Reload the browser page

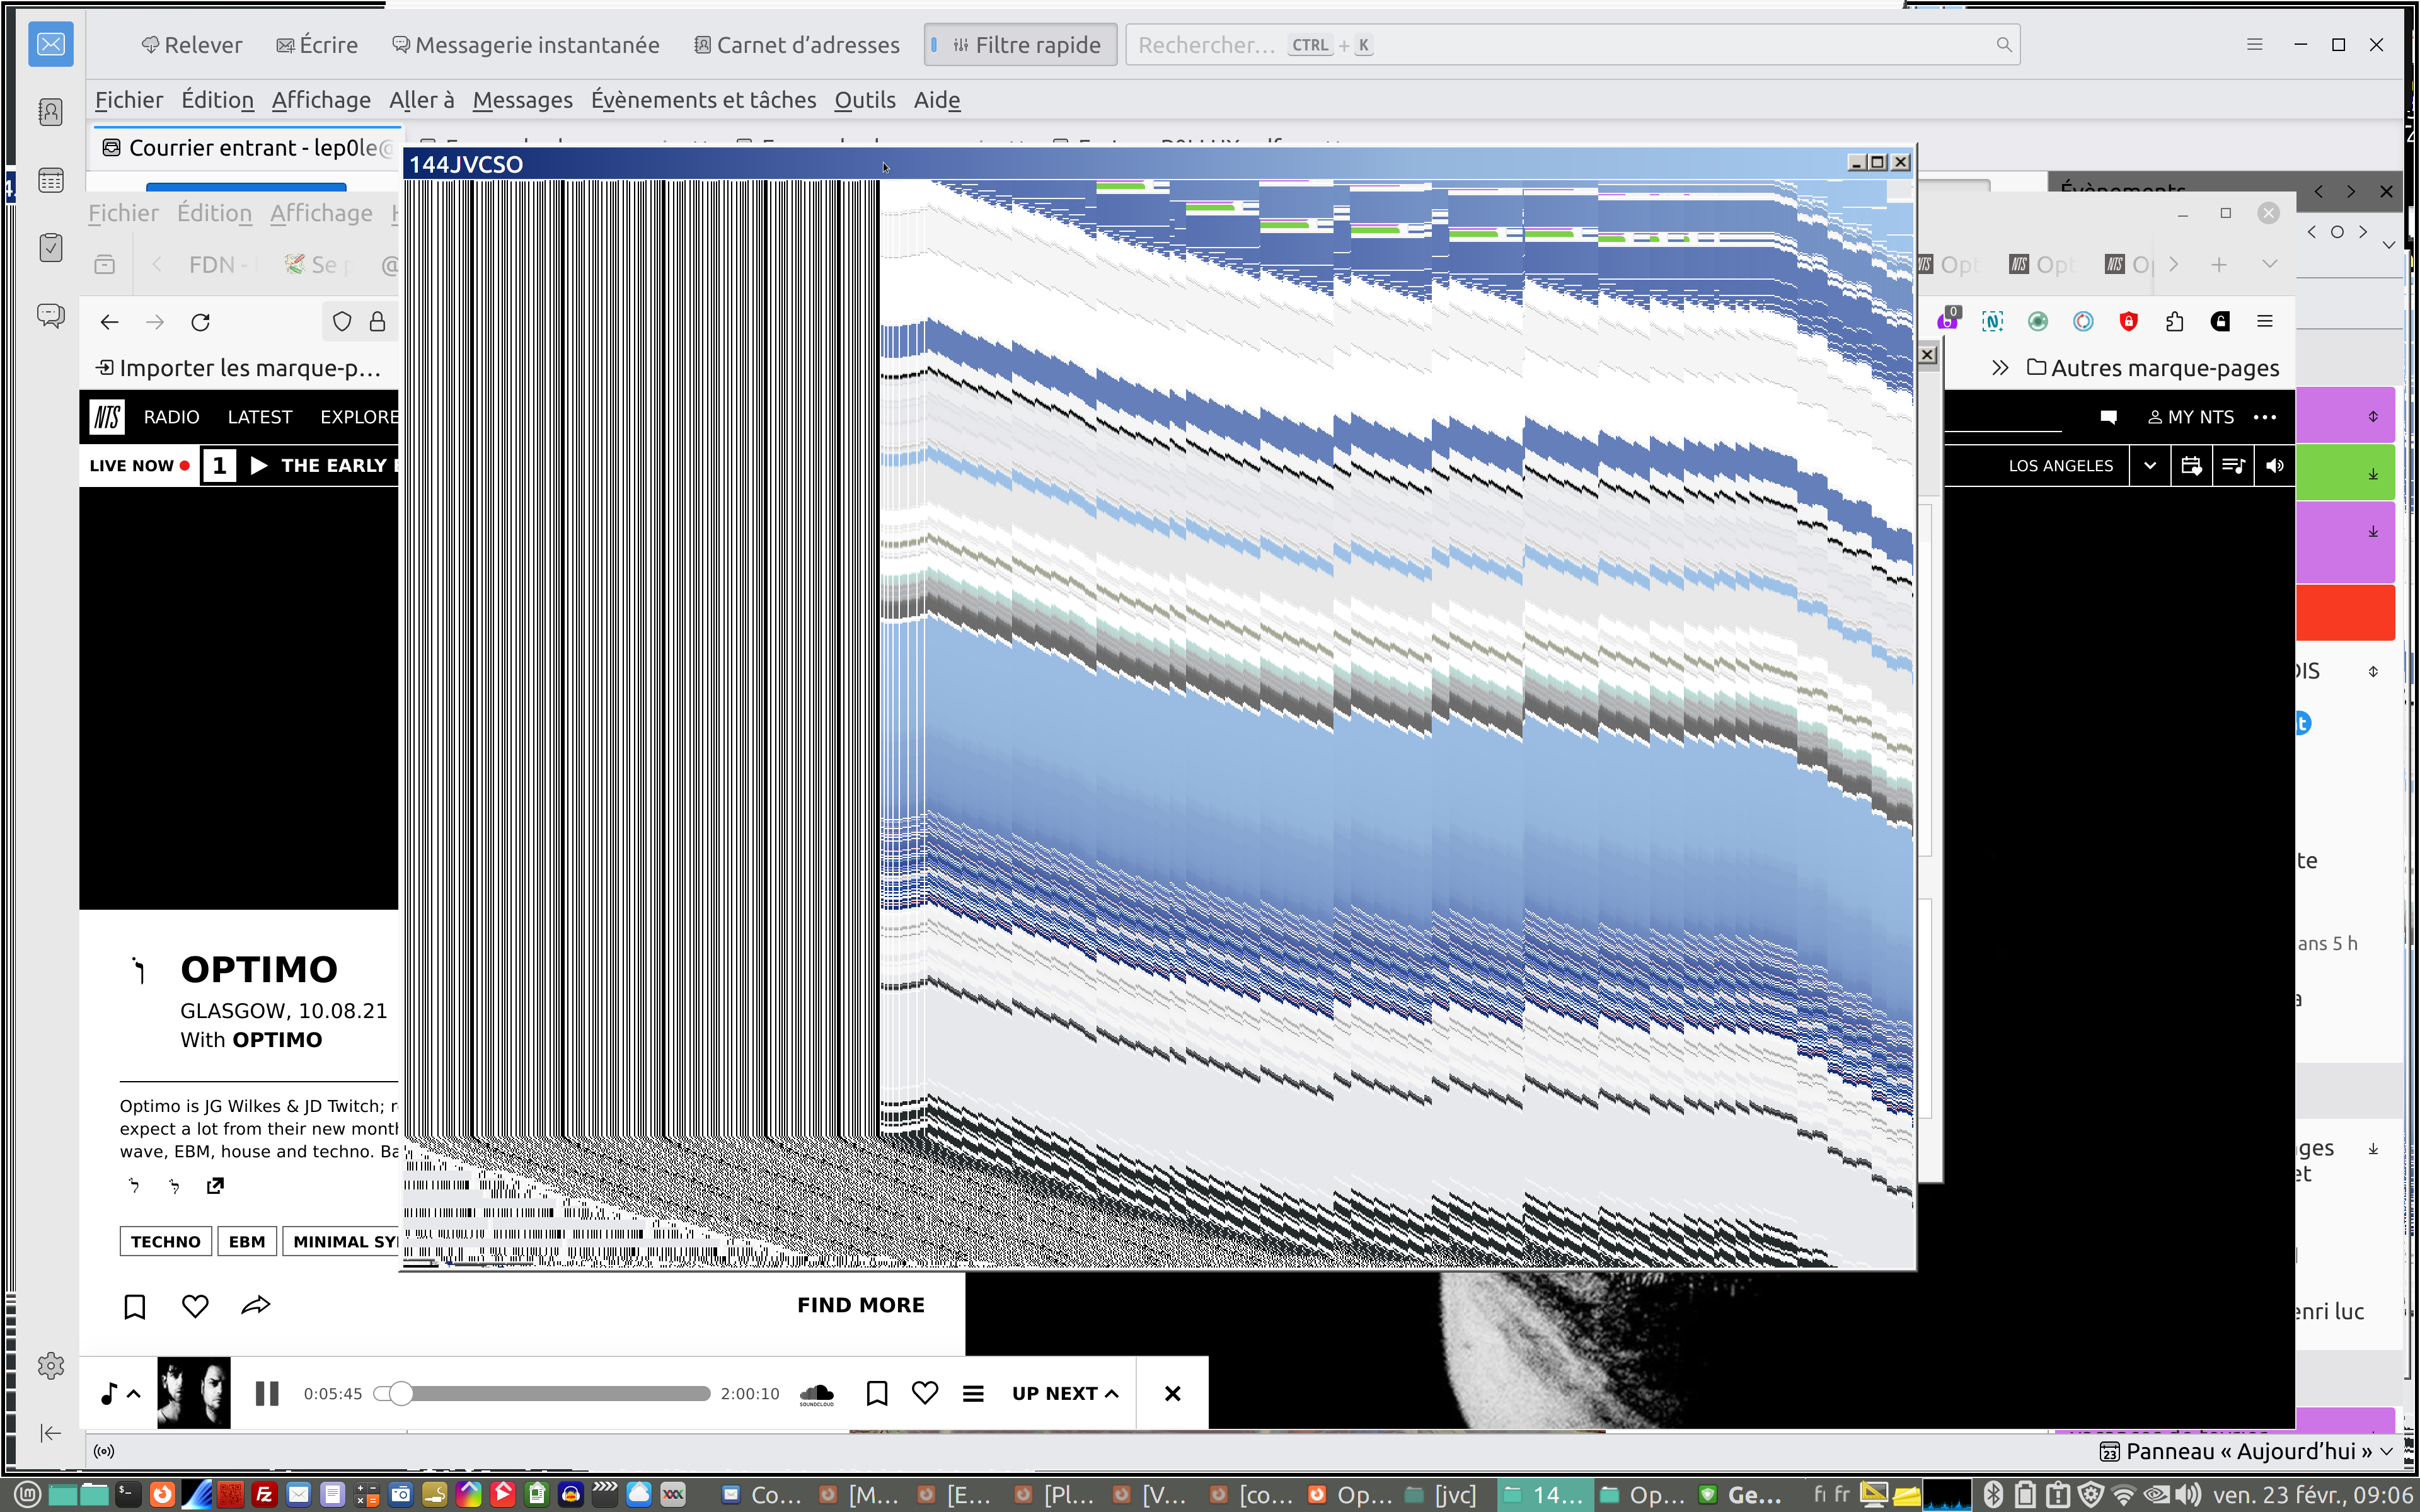point(200,322)
